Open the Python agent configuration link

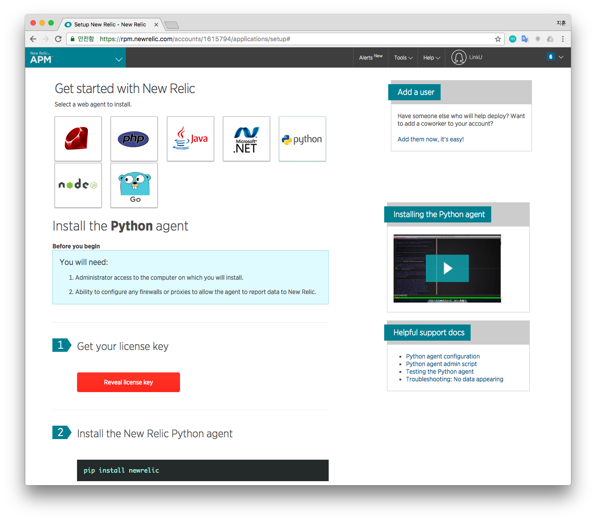tap(442, 356)
